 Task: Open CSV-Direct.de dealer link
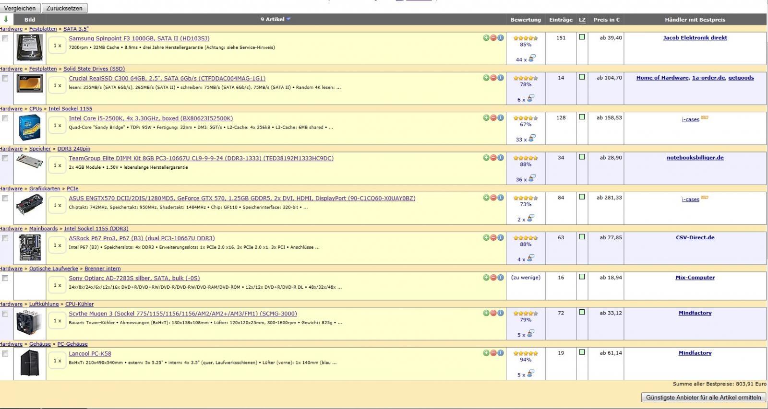pos(695,238)
